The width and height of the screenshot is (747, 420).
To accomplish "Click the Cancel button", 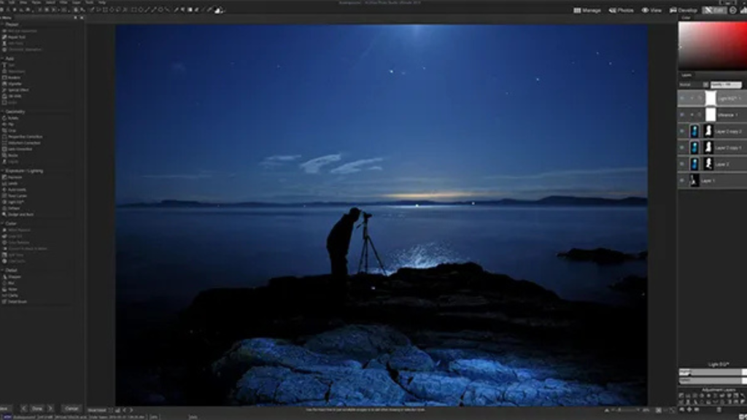I will [x=71, y=408].
